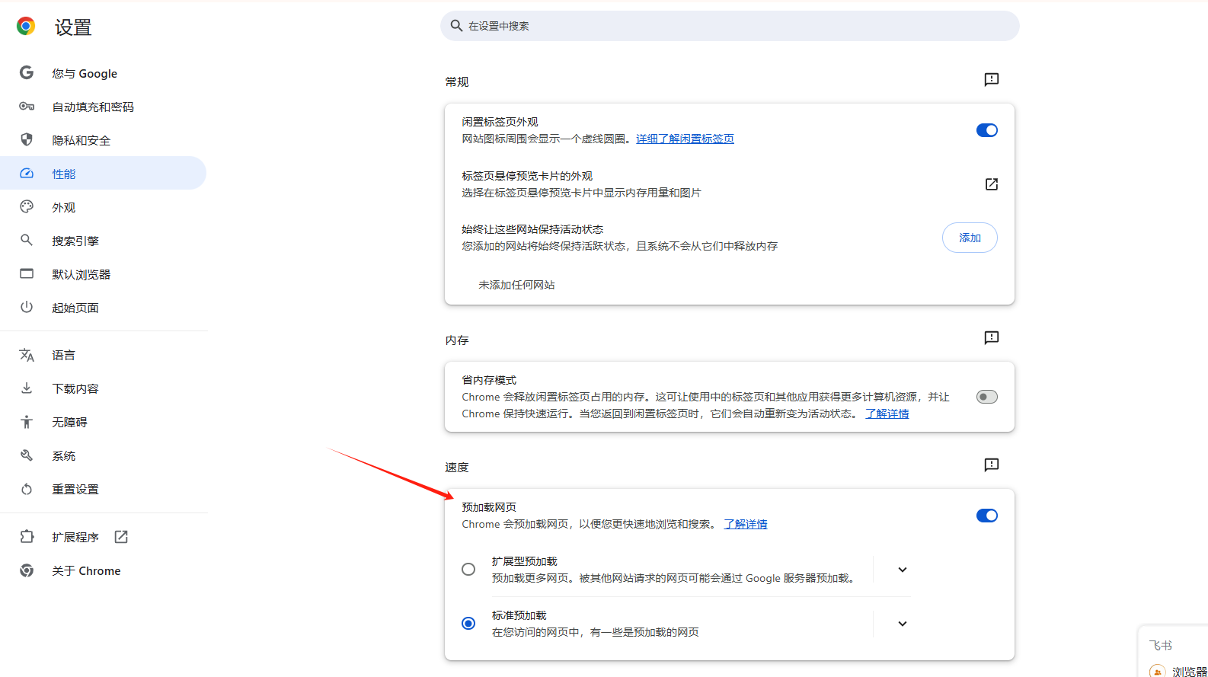
Task: Open 了解详情 link under 省内存模式
Action: click(887, 414)
